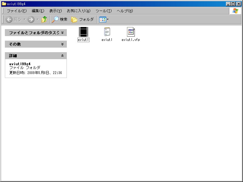Screen dimensions: 243x182
Task: Click the 更新日時 modified date text
Action: coord(36,73)
